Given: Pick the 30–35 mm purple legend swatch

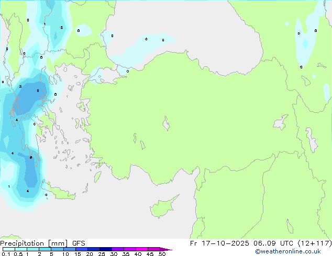Looking at the screenshot, I should pyautogui.click(x=117, y=249).
